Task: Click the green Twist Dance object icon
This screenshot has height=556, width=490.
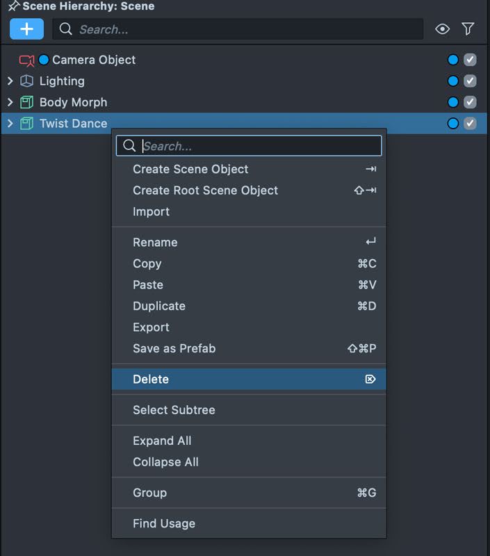Action: pos(26,124)
